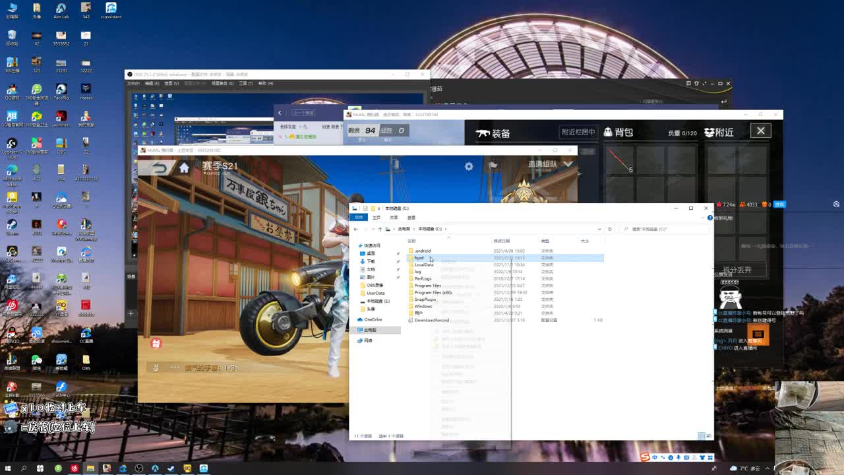Open ccassistant desktop icon

(x=111, y=11)
